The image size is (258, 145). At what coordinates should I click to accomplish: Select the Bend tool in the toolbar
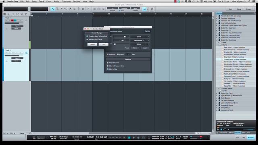79,9
